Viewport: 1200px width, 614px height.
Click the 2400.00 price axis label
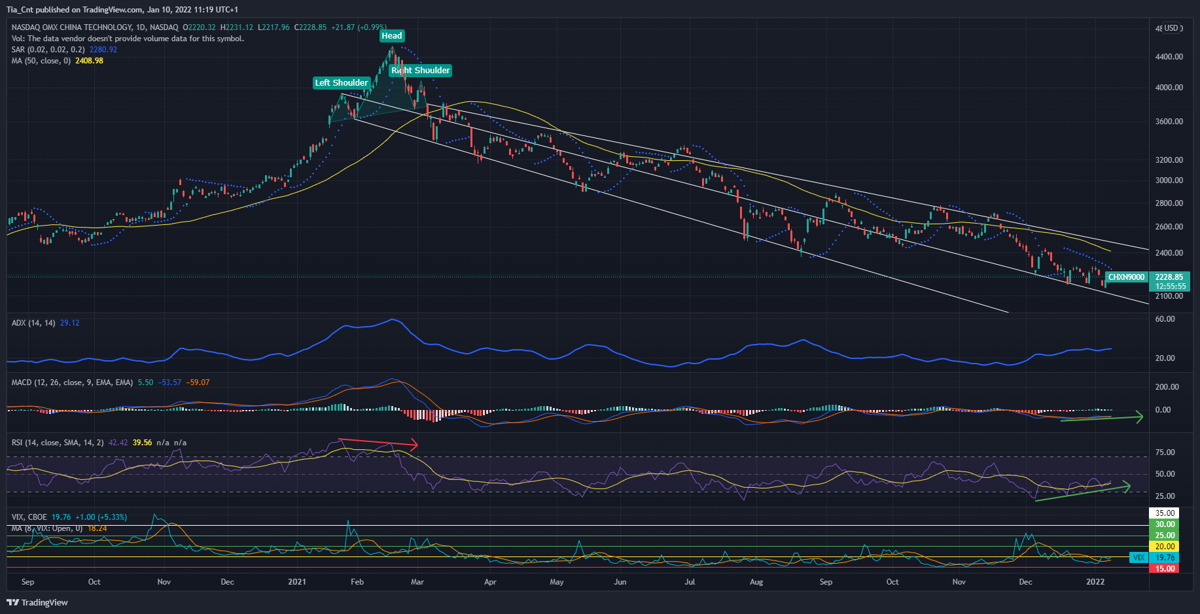click(x=1169, y=253)
